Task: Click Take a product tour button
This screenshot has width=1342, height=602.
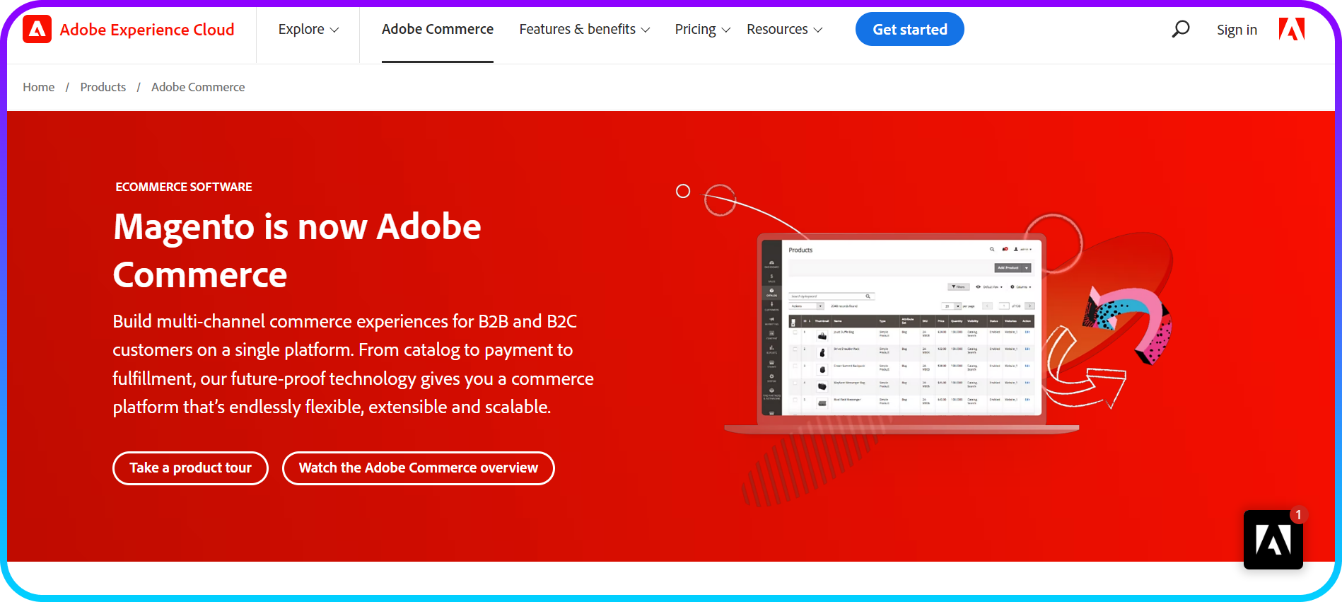Action: 190,468
